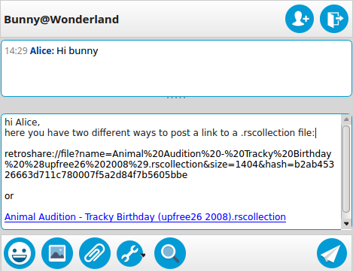The height and width of the screenshot is (272, 353).
Task: Click the message editor vertical scrollbar handle
Action: [x=346, y=169]
